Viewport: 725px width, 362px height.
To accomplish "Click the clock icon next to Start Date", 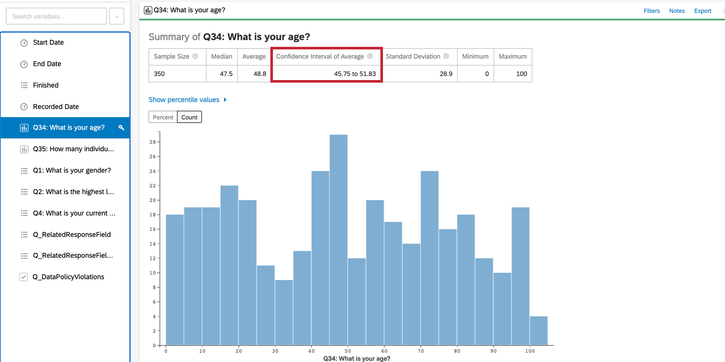I will pos(24,43).
